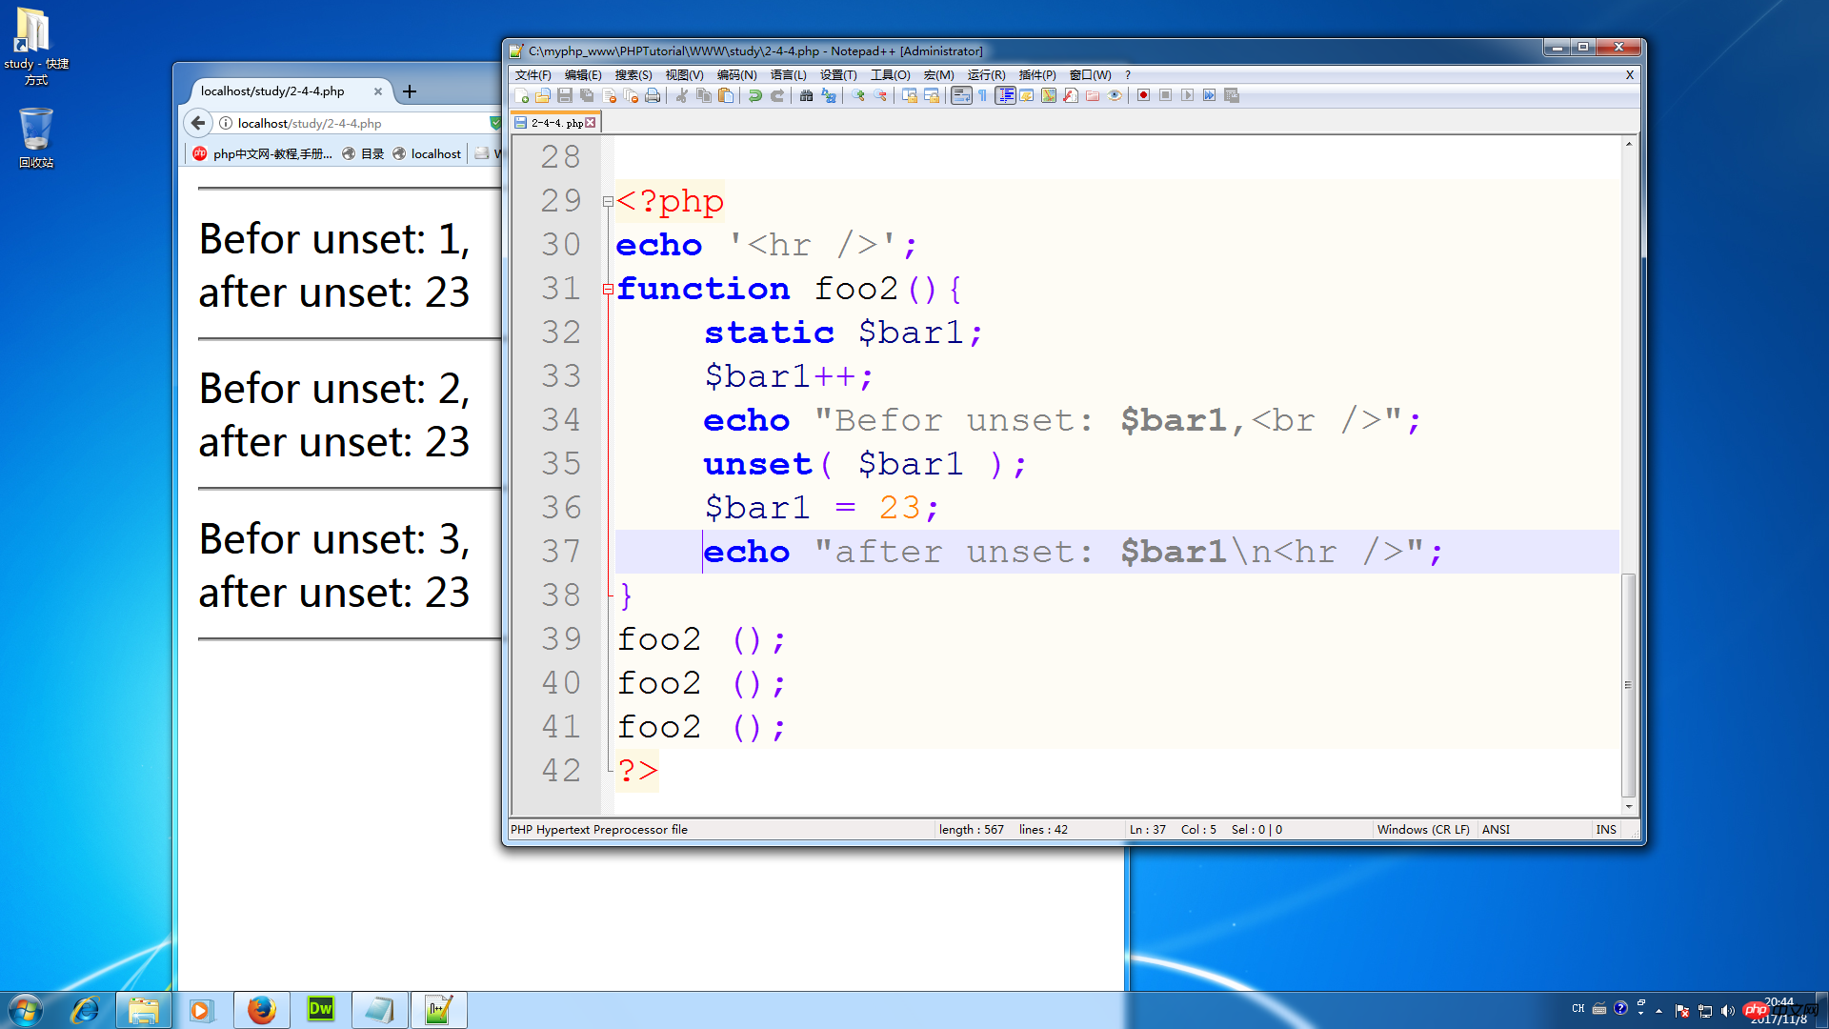Viewport: 1829px width, 1029px height.
Task: Open Function List toolbar icon
Action: 1071,95
